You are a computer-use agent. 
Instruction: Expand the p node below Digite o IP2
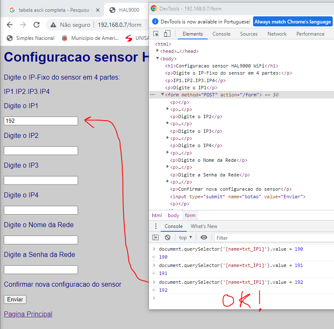pyautogui.click(x=167, y=123)
